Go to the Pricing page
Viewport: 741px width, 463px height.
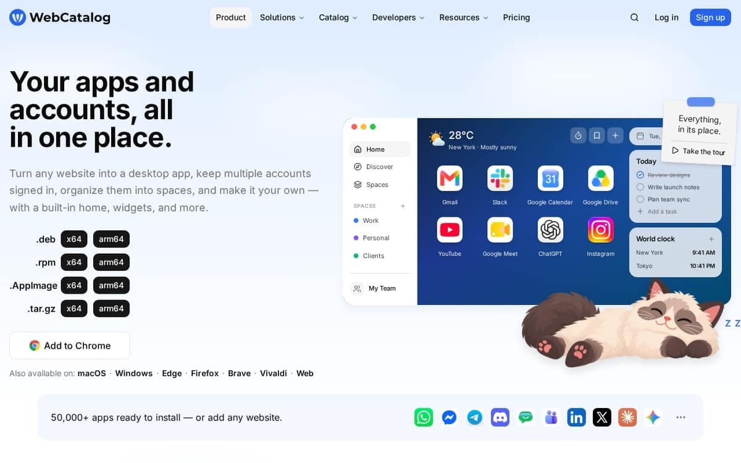coord(516,17)
